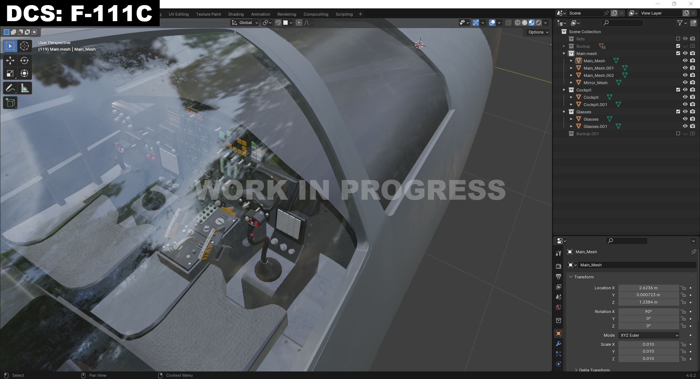Image resolution: width=700 pixels, height=379 pixels.
Task: Open the pivot point dropdown
Action: point(267,23)
